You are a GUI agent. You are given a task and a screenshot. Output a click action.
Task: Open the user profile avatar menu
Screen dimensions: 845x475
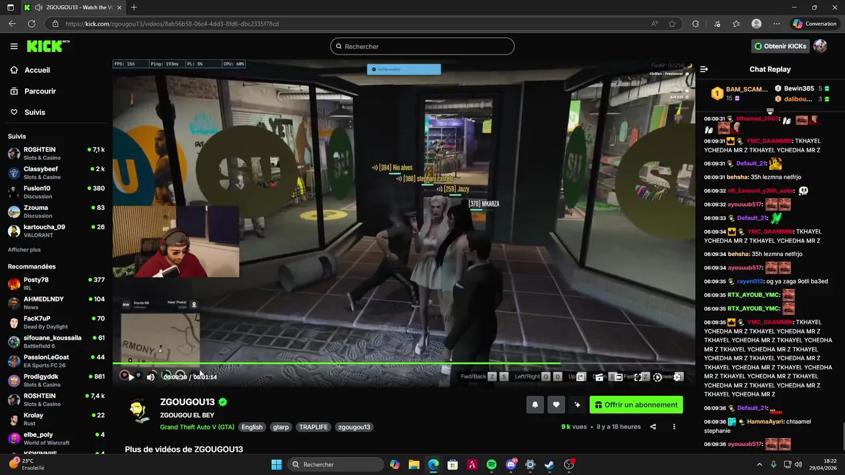tap(820, 46)
